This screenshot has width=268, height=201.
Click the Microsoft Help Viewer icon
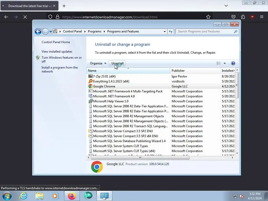[90, 101]
